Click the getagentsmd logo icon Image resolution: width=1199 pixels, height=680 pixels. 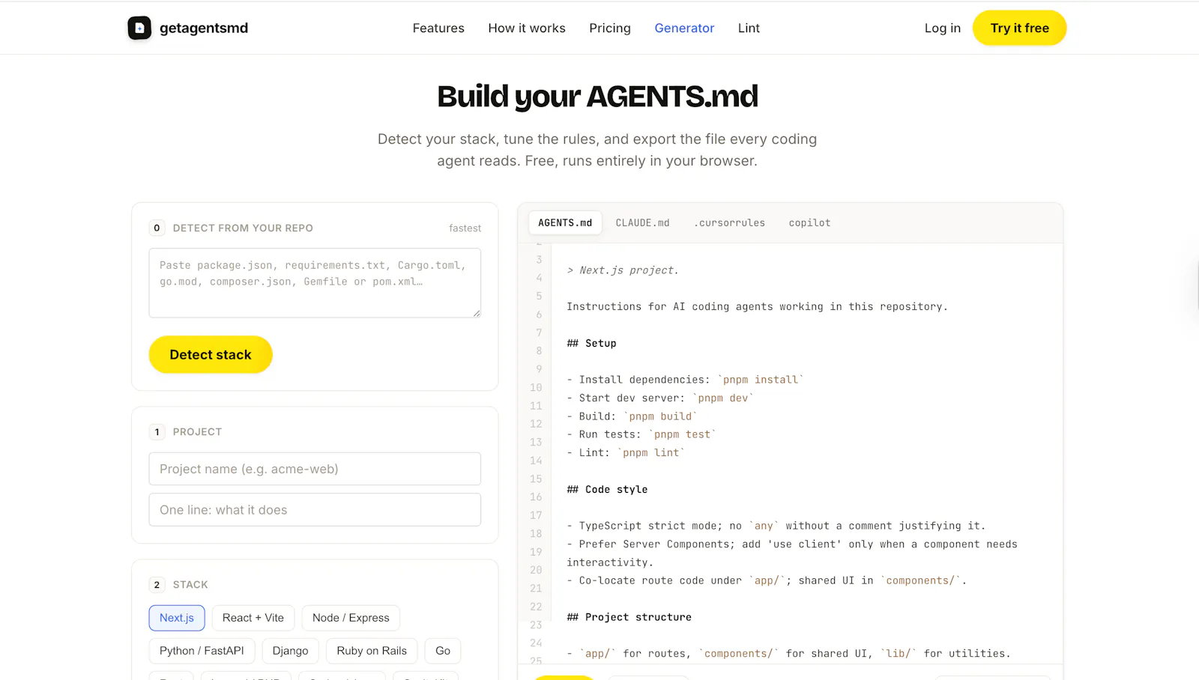(139, 28)
